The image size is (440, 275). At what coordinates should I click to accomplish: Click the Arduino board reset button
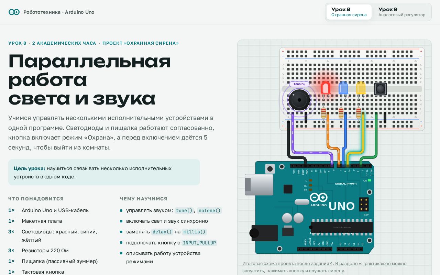coord(270,169)
